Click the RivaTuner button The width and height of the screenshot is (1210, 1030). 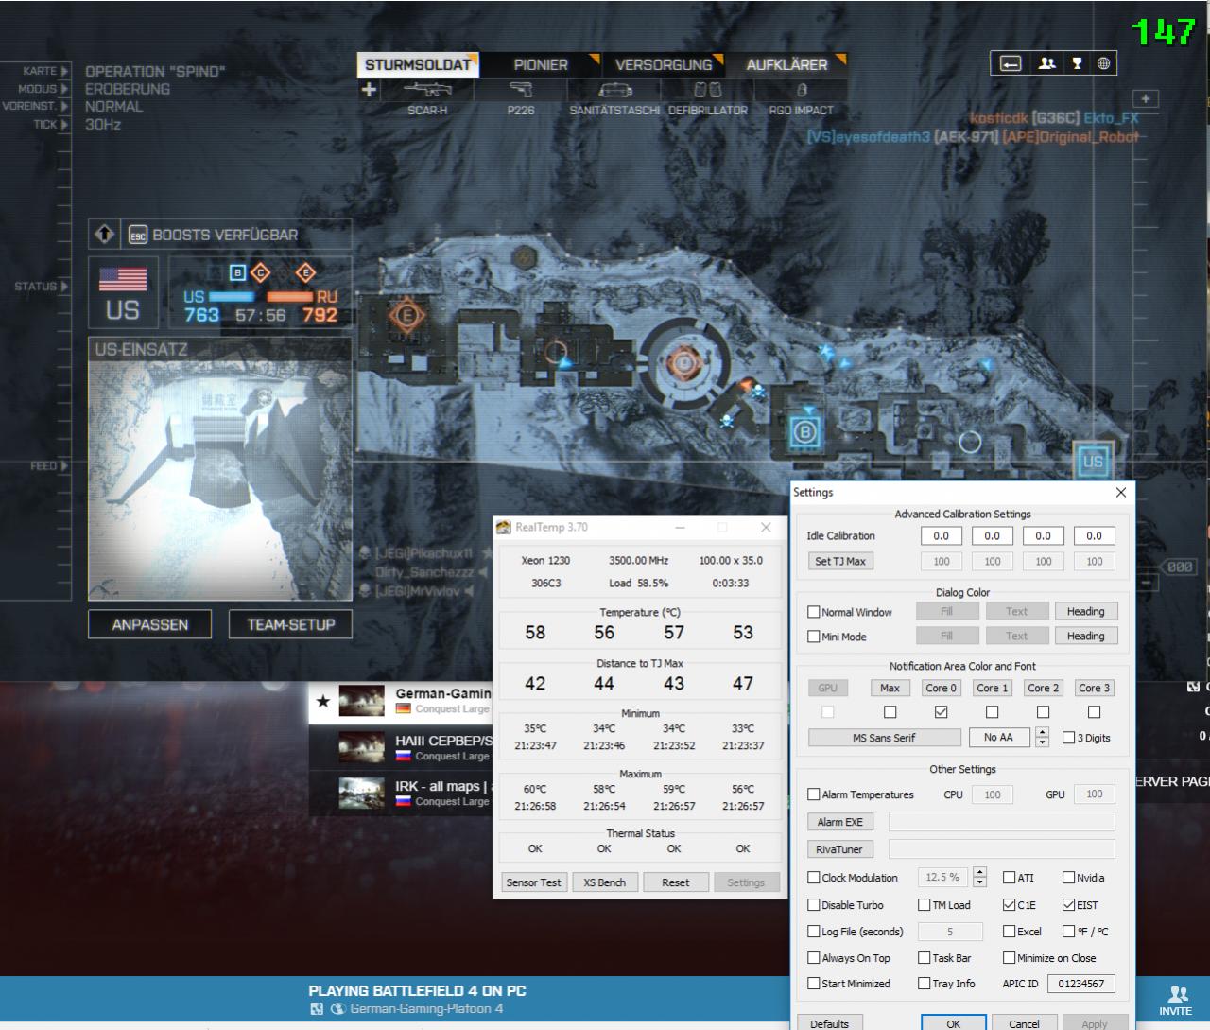839,849
